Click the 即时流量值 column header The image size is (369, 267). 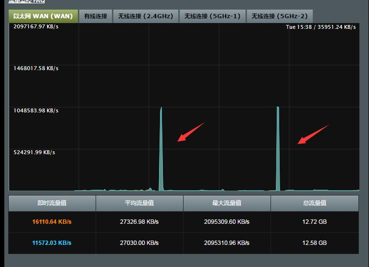[x=52, y=203]
